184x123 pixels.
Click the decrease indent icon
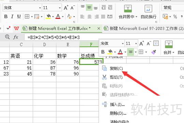pyautogui.click(x=104, y=7)
